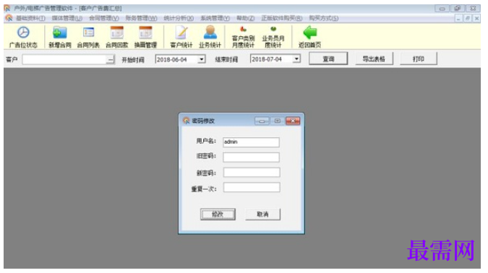Close the main application window

point(473,9)
